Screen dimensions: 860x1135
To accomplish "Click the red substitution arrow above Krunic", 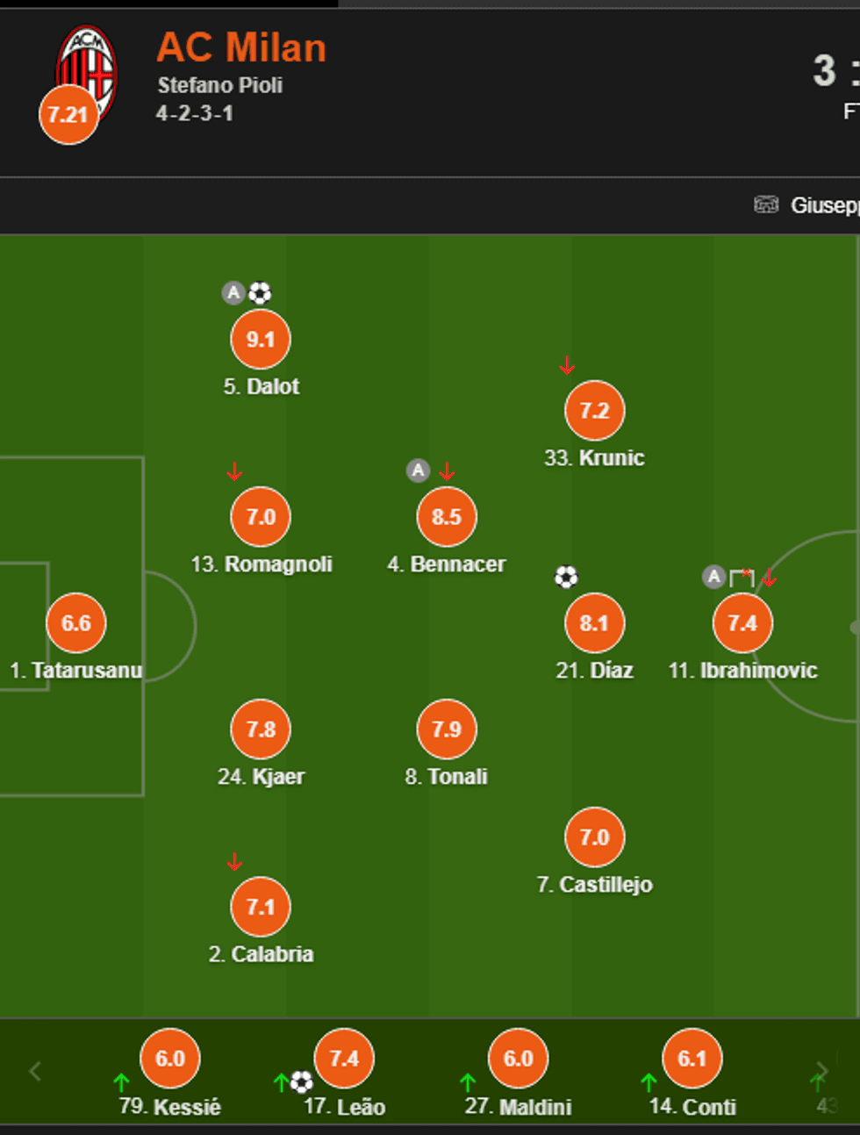I will 567,364.
